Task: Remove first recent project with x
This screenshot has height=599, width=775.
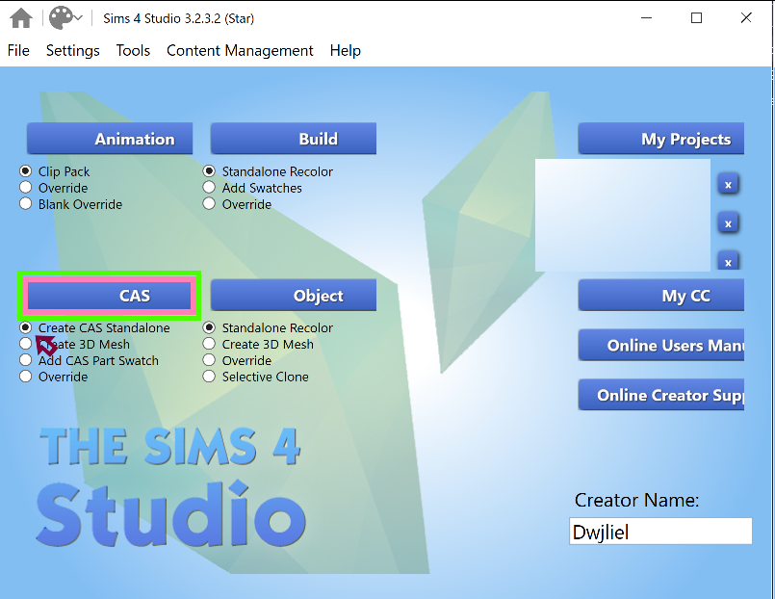Action: (x=728, y=185)
